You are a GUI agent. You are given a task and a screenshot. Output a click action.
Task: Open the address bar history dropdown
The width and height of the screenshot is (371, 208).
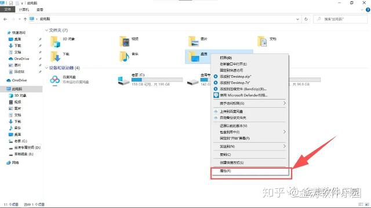click(297, 19)
